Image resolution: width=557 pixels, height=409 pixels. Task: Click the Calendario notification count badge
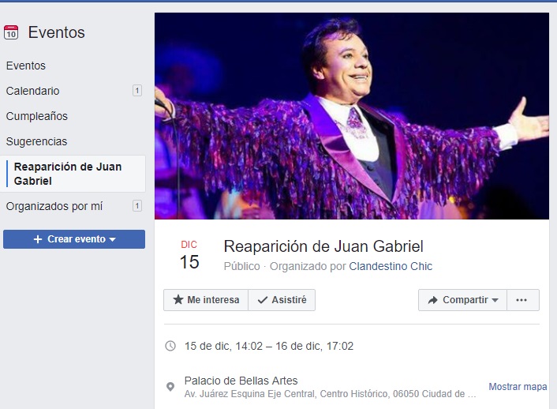pos(137,91)
